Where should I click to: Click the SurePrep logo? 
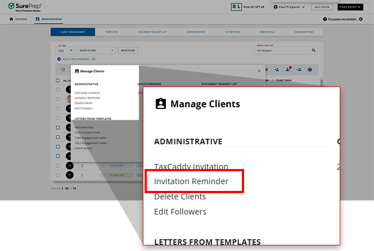pyautogui.click(x=25, y=7)
